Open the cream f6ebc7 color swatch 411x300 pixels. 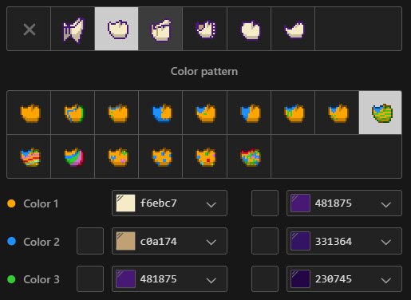[x=125, y=203]
